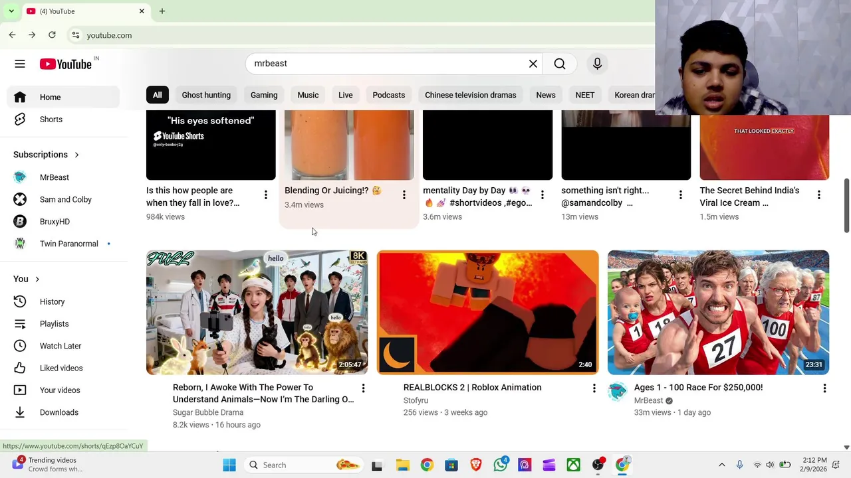The height and width of the screenshot is (478, 851).
Task: Open options for mentality Day by Day short
Action: coord(542,195)
